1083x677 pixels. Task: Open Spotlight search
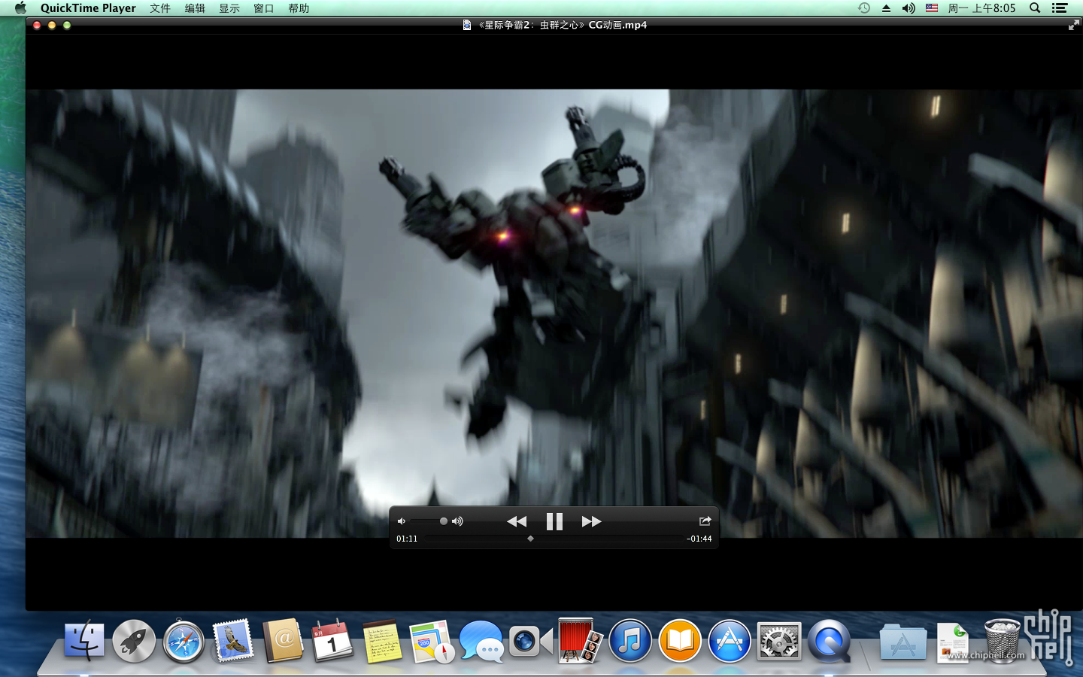[x=1035, y=8]
